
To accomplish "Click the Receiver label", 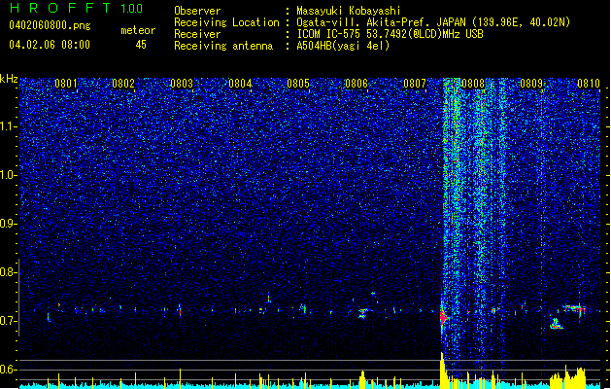I will 197,34.
